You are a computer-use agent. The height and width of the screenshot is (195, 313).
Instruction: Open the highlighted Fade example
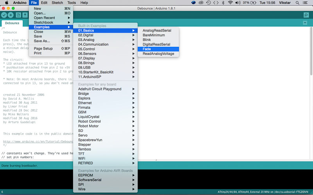pyautogui.click(x=158, y=49)
